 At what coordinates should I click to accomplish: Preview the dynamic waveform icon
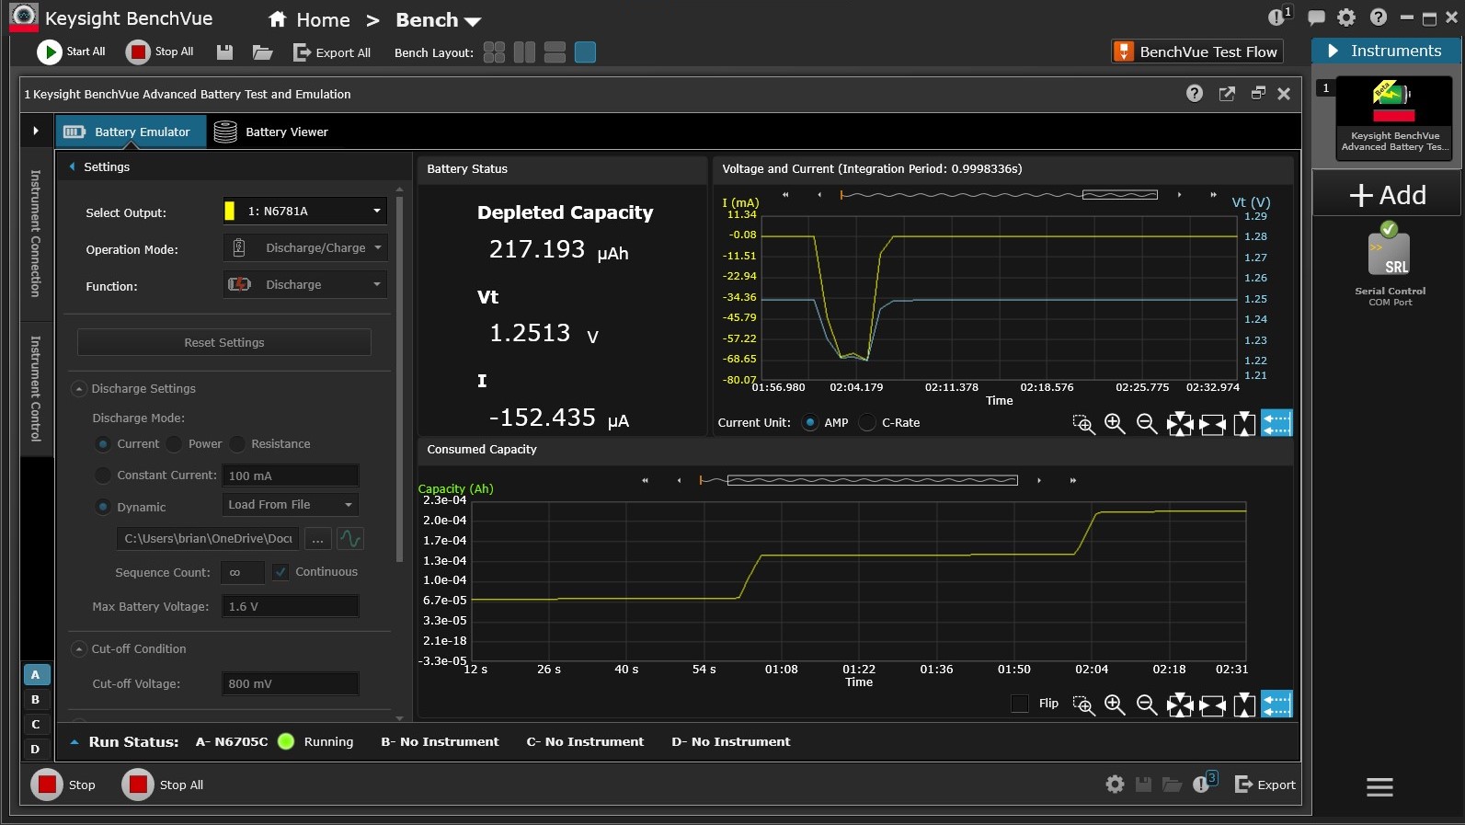coord(350,538)
